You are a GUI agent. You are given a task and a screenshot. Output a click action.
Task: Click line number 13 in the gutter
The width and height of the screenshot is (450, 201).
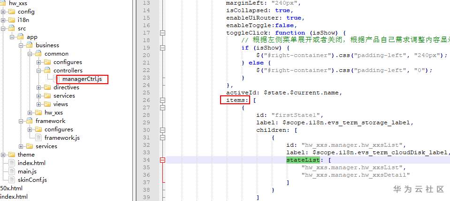point(146,3)
